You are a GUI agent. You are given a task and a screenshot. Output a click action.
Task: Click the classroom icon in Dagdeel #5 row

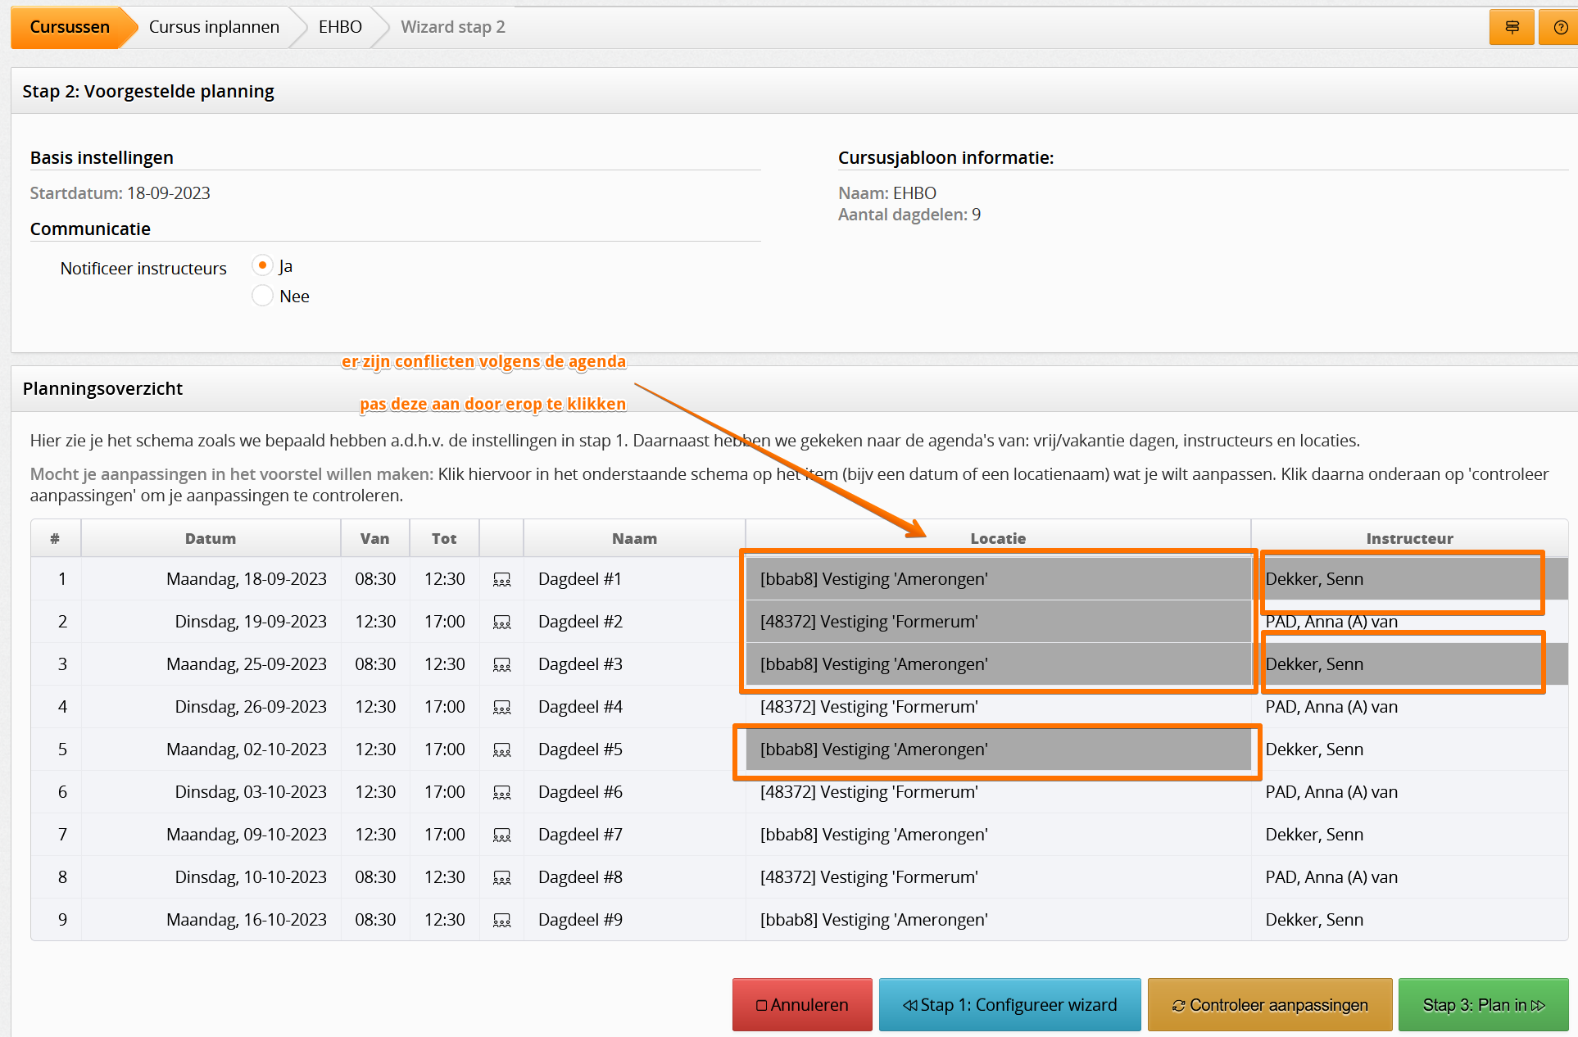tap(501, 750)
